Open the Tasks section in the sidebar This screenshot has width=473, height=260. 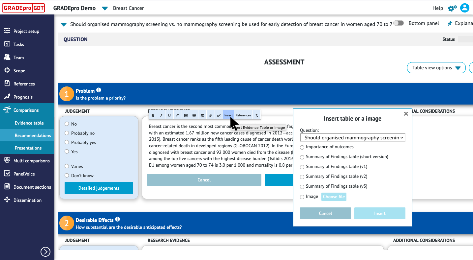(18, 44)
